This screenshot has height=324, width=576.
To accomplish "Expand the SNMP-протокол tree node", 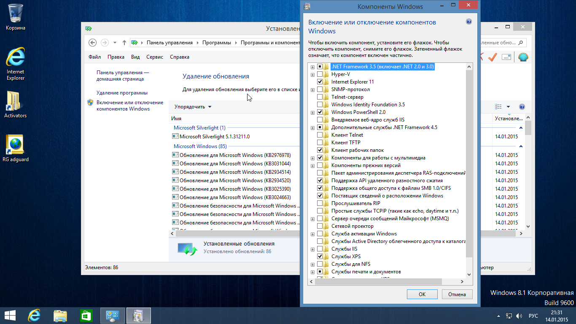I will (x=312, y=90).
